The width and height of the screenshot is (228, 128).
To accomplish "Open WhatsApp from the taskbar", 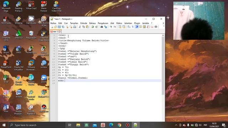I will [x=87, y=125].
